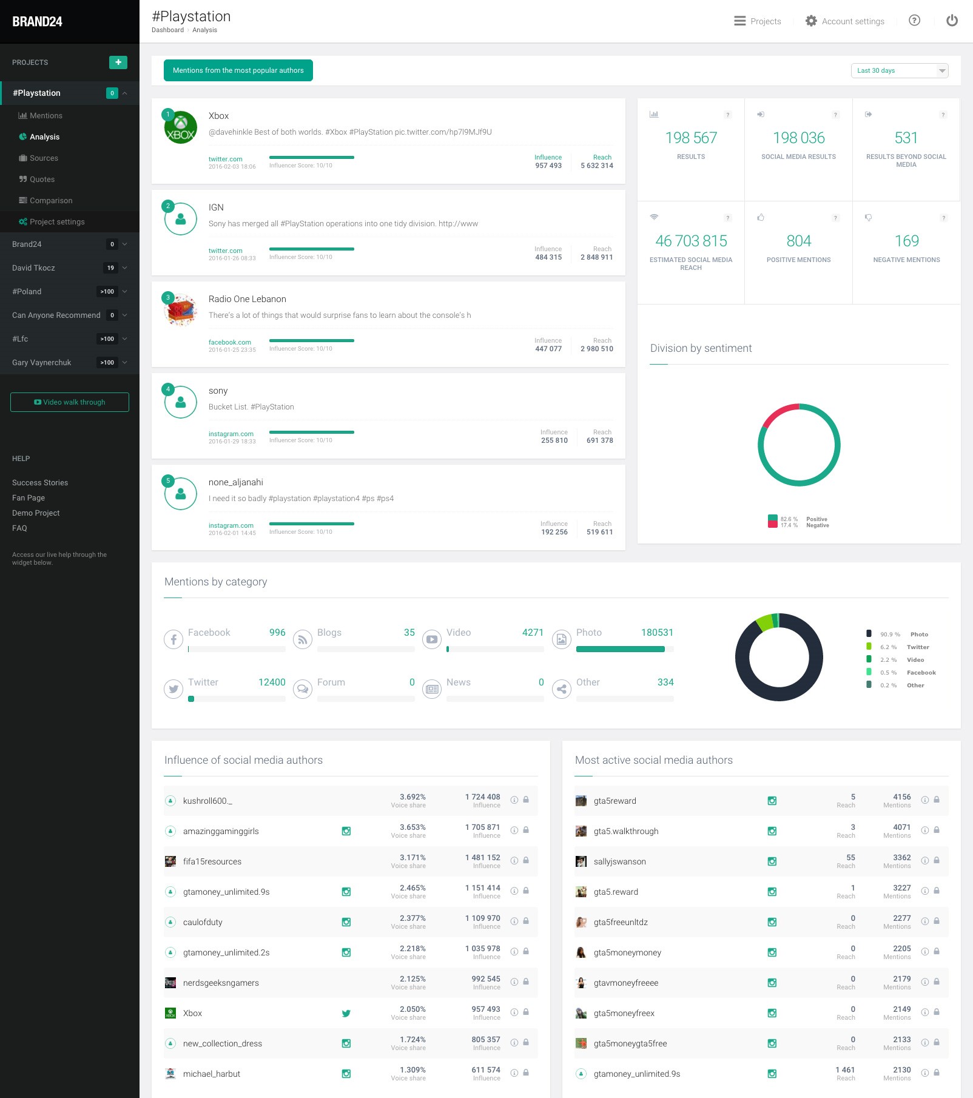Click lock icon in gta5reward row
This screenshot has height=1098, width=973.
[x=937, y=800]
